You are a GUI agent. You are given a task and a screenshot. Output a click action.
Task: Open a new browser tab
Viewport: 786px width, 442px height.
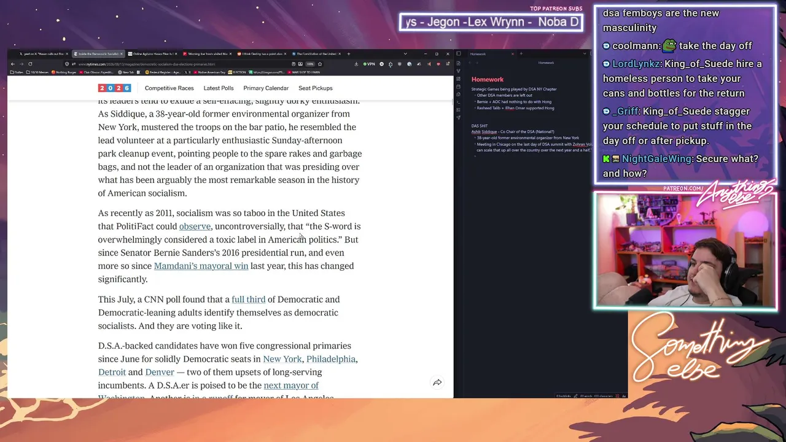[x=349, y=54]
